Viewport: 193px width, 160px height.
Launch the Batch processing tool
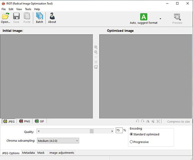click(x=40, y=16)
